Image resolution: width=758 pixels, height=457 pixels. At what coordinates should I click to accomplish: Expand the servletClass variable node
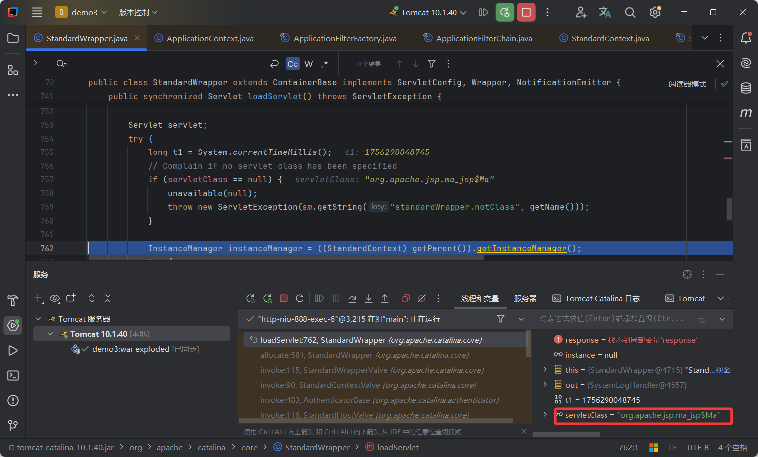tap(545, 415)
